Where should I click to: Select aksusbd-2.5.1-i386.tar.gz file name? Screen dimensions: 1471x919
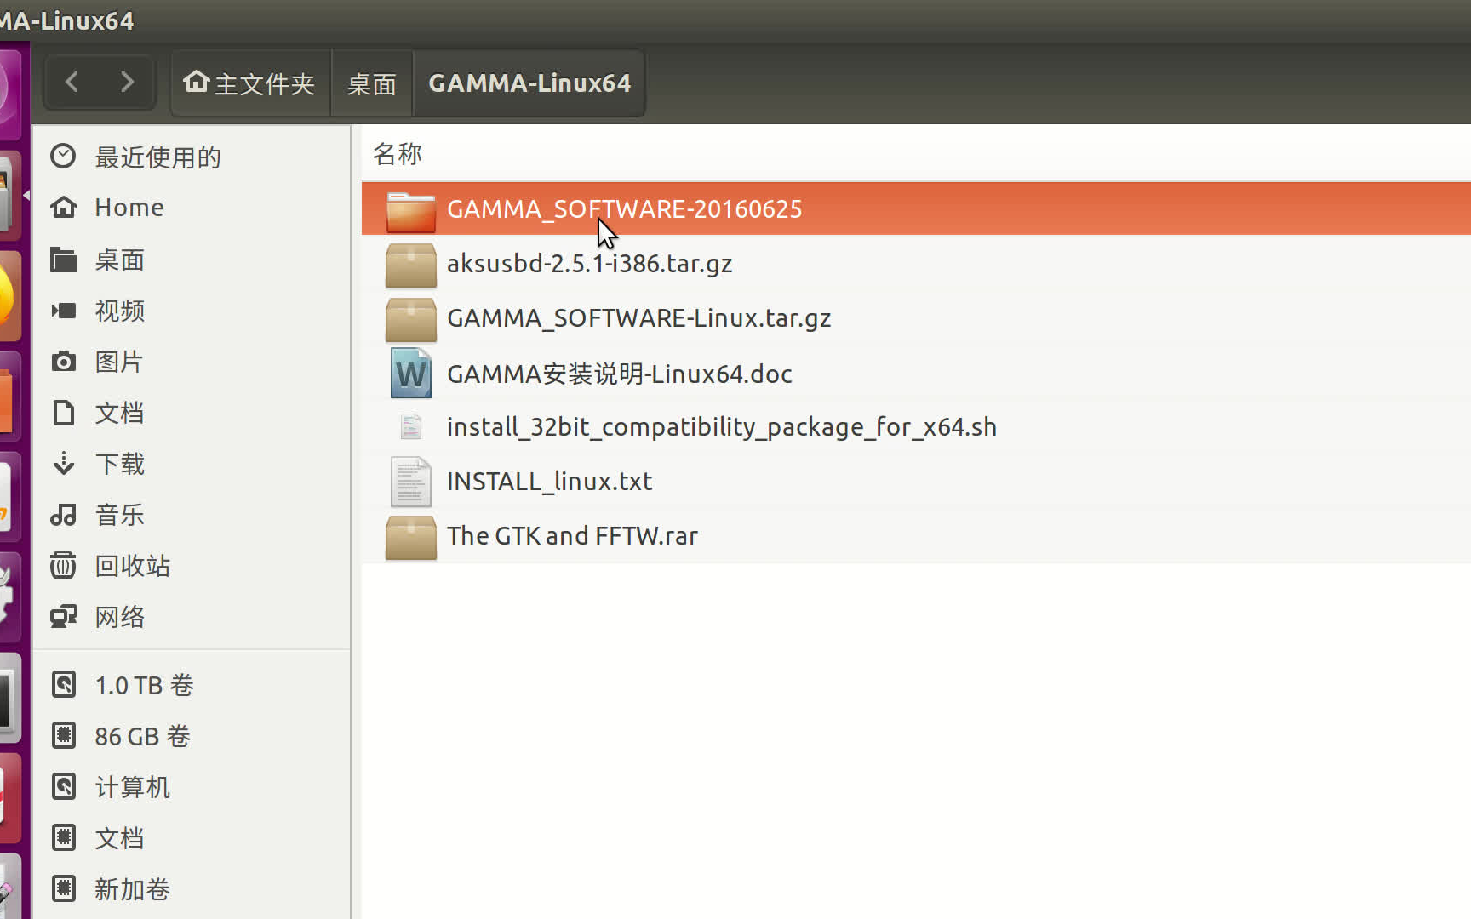(x=589, y=264)
